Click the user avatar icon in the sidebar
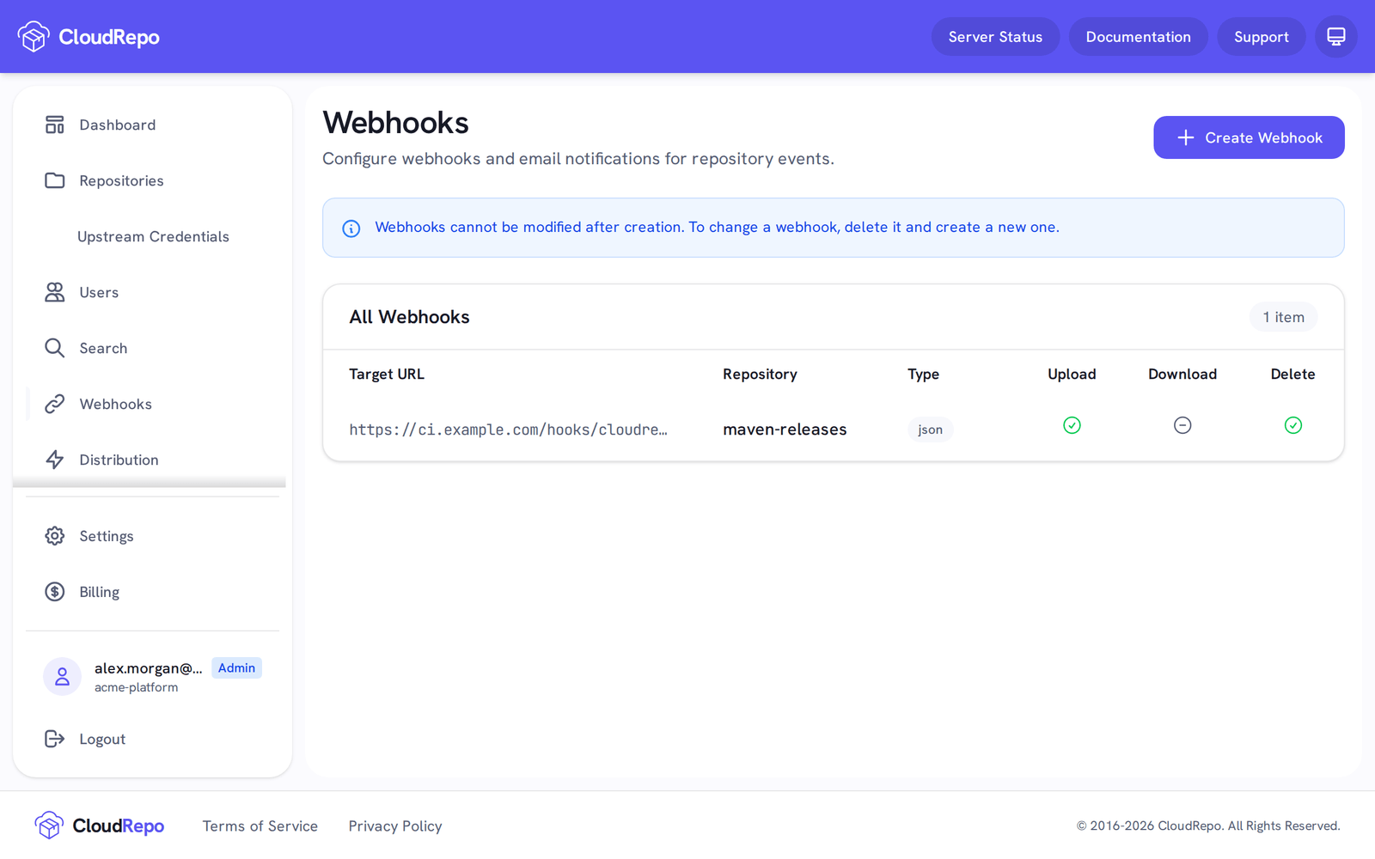 click(x=62, y=677)
